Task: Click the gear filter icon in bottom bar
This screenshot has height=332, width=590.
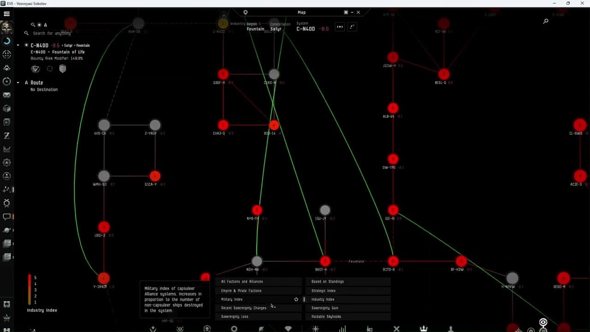Action: point(234,329)
